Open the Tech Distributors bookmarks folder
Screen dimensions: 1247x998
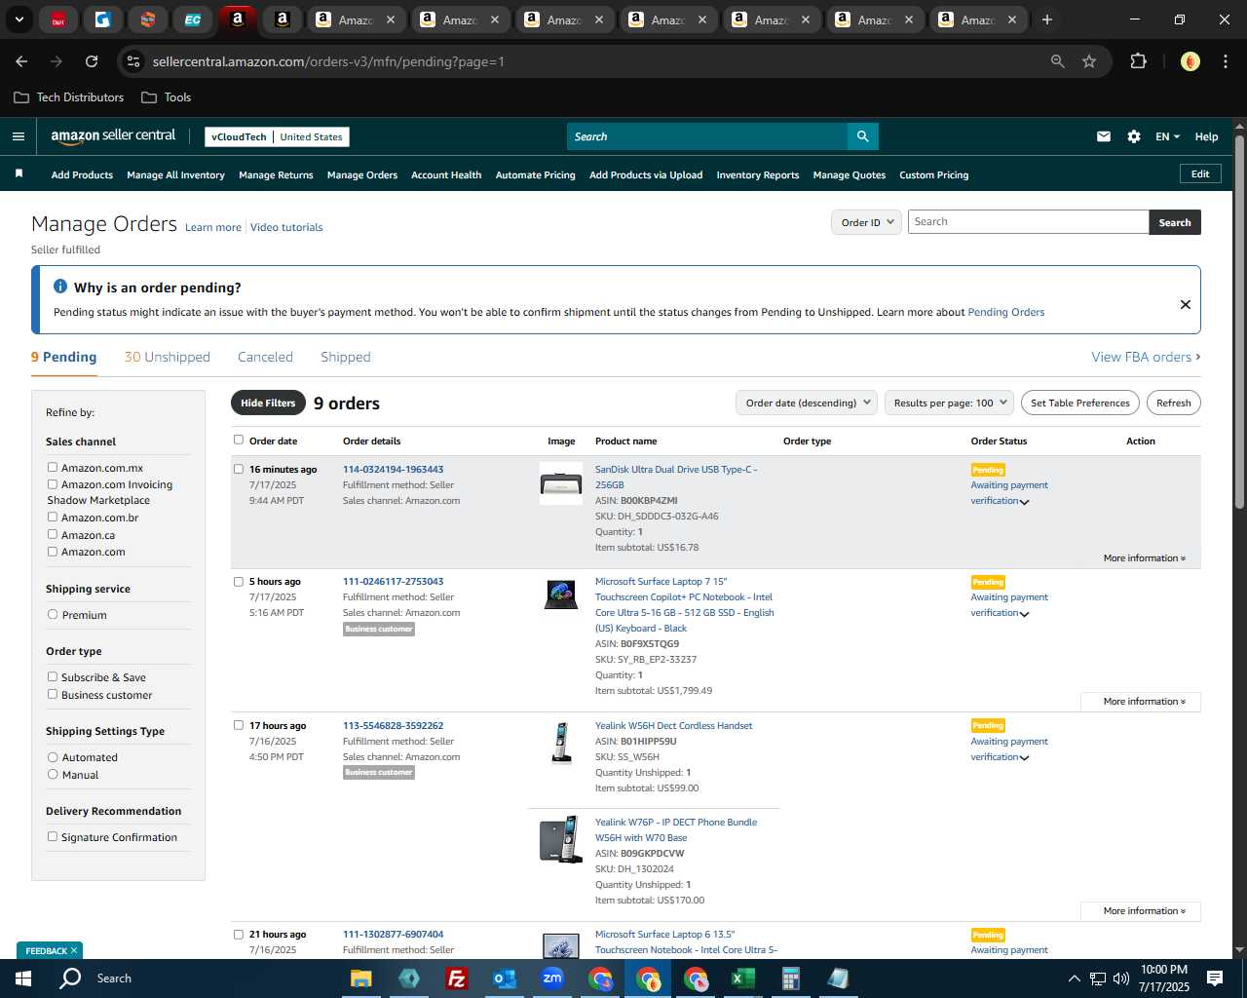coord(69,97)
